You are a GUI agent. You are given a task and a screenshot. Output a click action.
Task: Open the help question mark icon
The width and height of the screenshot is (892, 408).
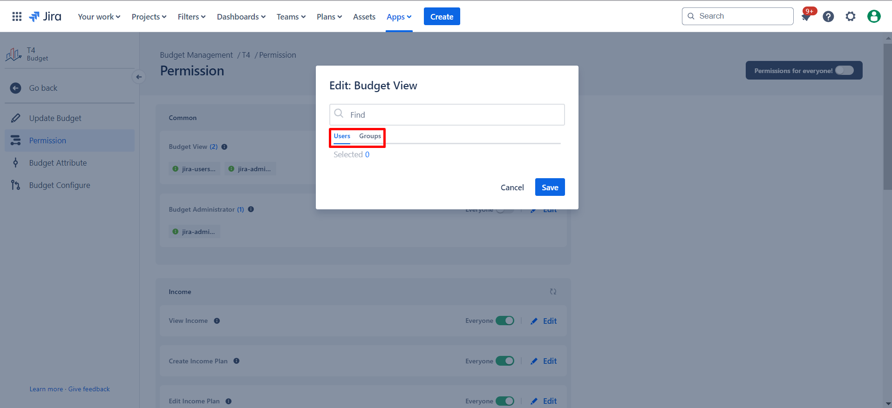pos(828,16)
